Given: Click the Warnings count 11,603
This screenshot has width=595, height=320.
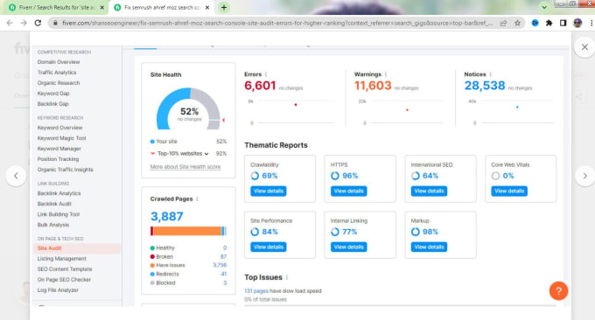Looking at the screenshot, I should 373,86.
